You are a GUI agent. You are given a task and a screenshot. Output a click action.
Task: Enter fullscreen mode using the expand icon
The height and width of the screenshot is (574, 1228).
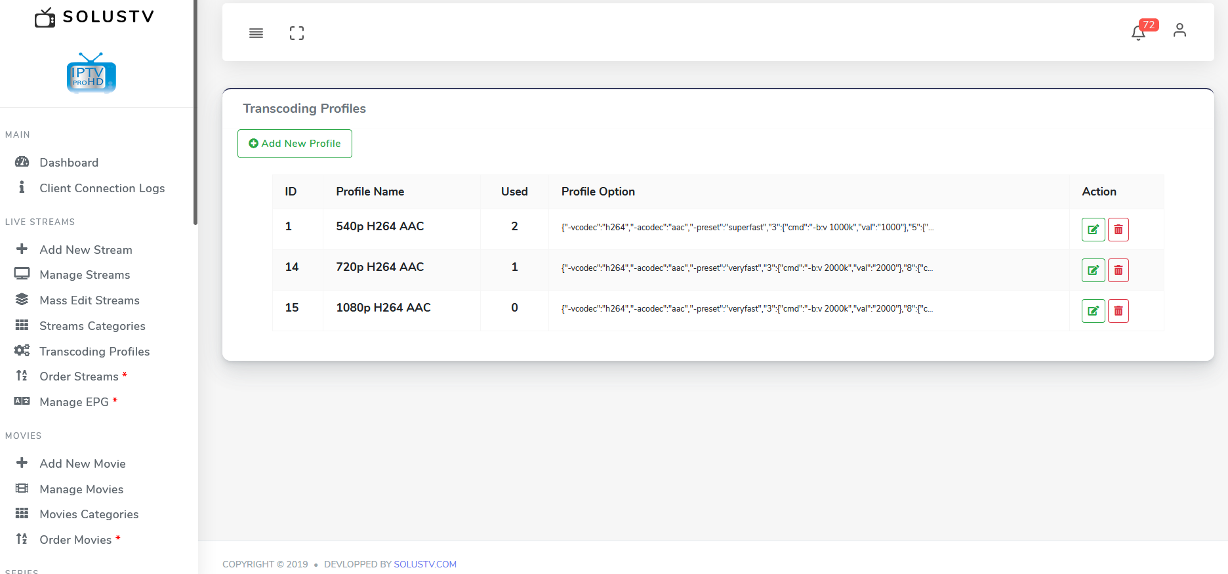[x=297, y=33]
